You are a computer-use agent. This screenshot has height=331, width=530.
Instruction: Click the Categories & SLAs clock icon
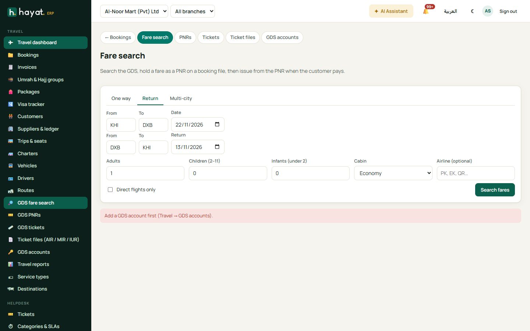point(11,327)
